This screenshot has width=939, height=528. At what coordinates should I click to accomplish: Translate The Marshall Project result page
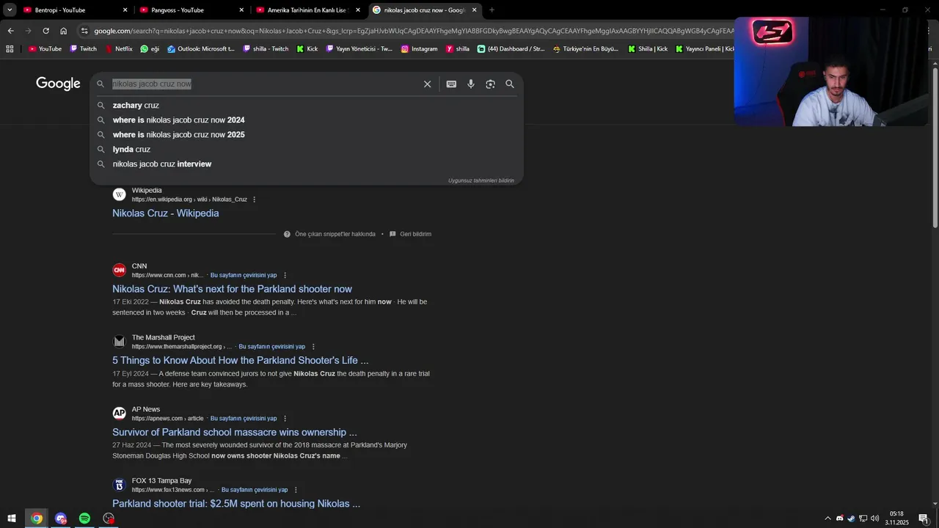[x=271, y=347]
